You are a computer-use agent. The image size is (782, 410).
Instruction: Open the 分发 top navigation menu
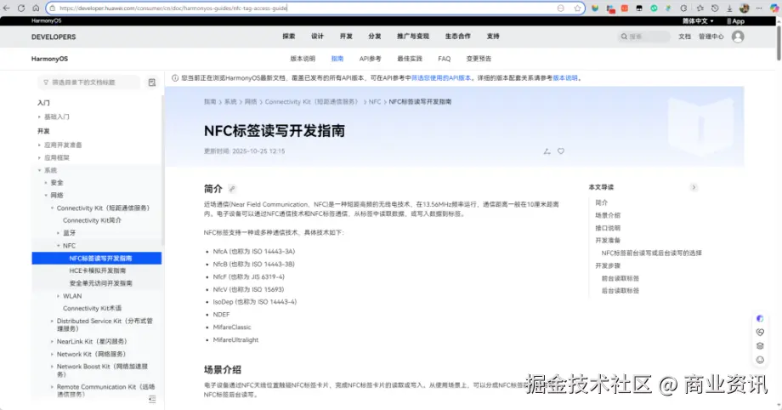375,37
